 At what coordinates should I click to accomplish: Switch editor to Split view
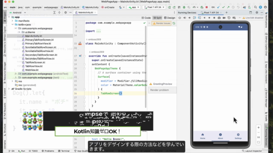tap(157, 18)
